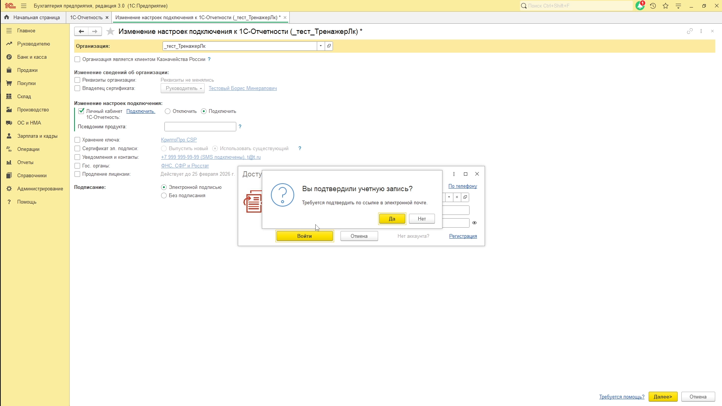
Task: Add form to favorites with star icon
Action: point(110,31)
